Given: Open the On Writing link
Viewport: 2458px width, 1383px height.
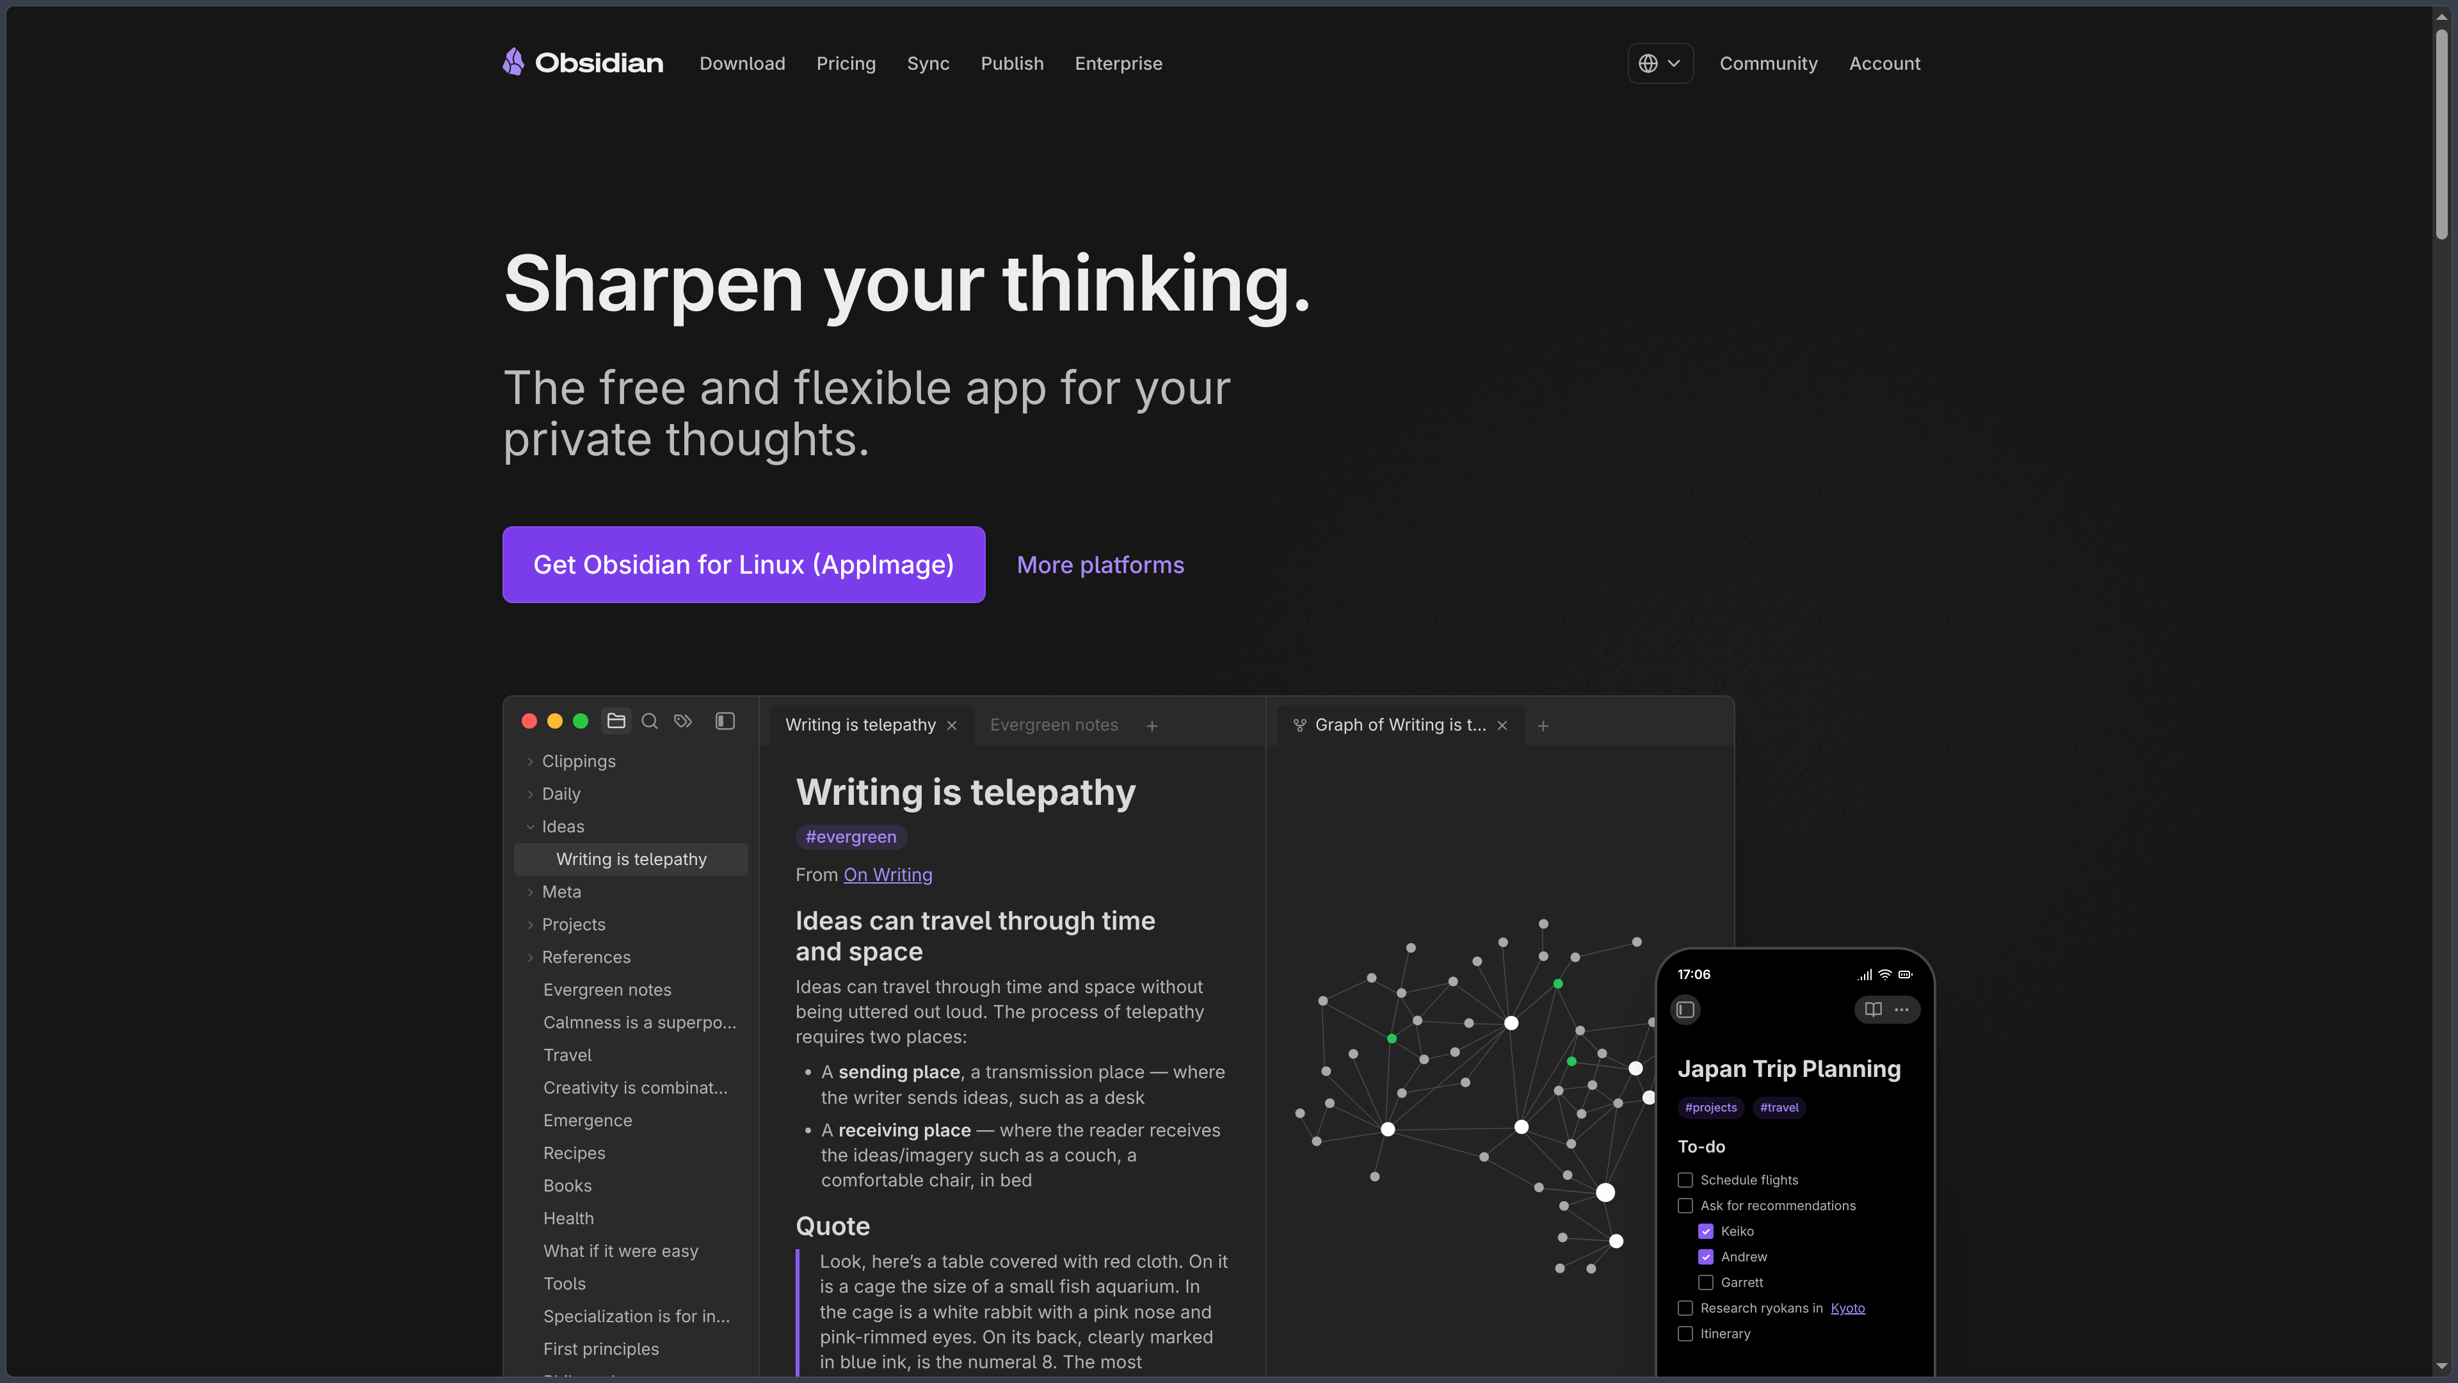Looking at the screenshot, I should [x=887, y=874].
